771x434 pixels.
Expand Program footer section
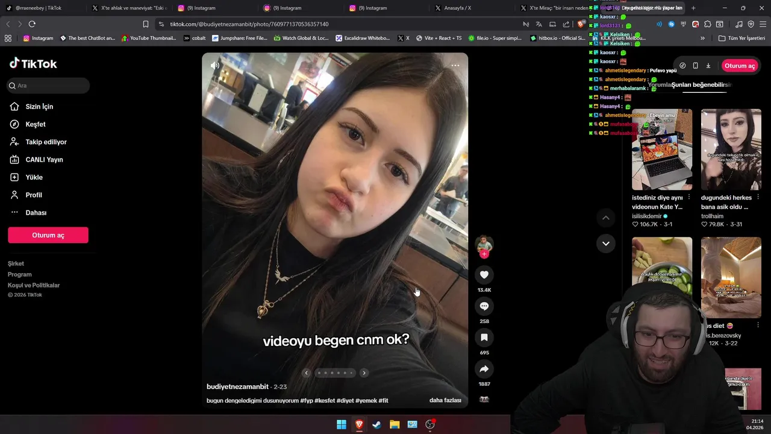tap(20, 274)
